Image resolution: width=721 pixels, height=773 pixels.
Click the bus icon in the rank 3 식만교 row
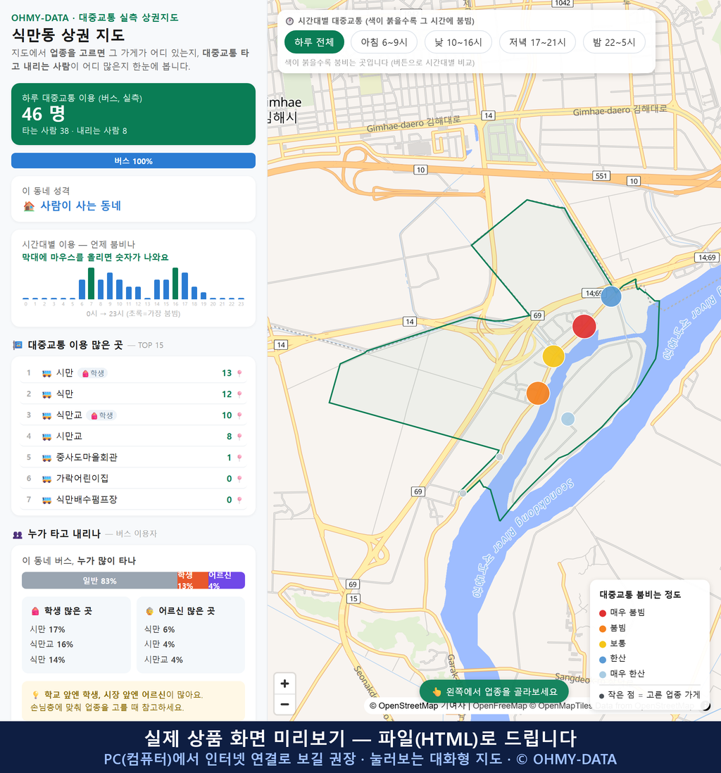(47, 415)
